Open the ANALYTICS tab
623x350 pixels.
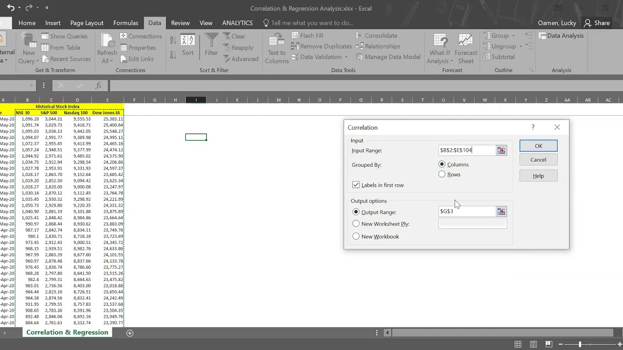click(x=238, y=23)
